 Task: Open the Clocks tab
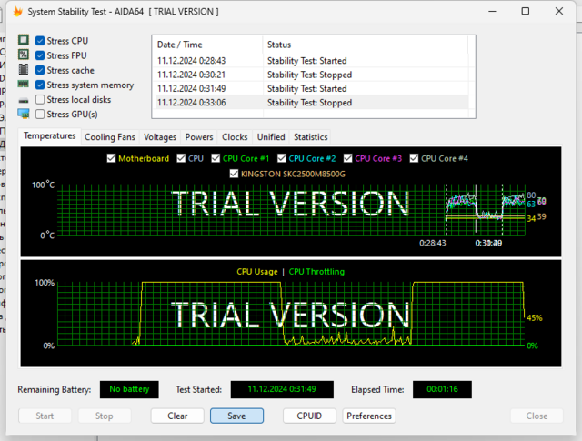click(x=235, y=137)
